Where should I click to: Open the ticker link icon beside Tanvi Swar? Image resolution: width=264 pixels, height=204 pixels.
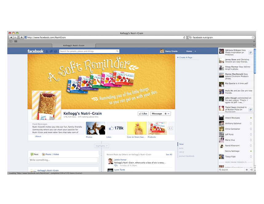(x=250, y=110)
